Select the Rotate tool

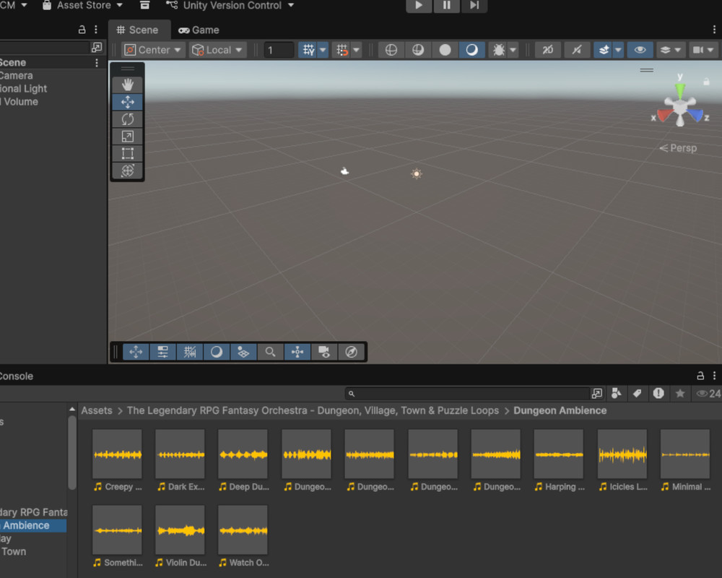click(x=128, y=119)
